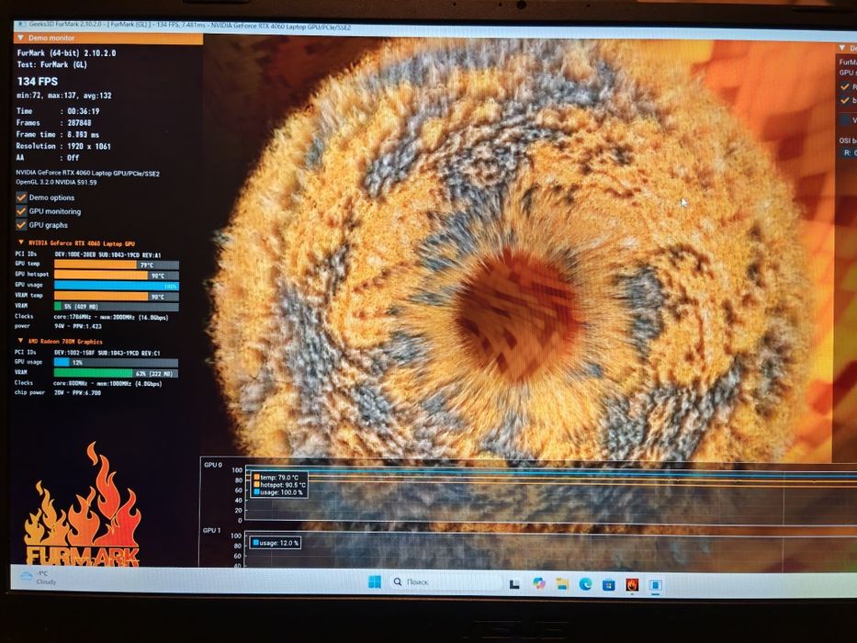Toggle the checked option starting with R in right panel

click(x=846, y=86)
